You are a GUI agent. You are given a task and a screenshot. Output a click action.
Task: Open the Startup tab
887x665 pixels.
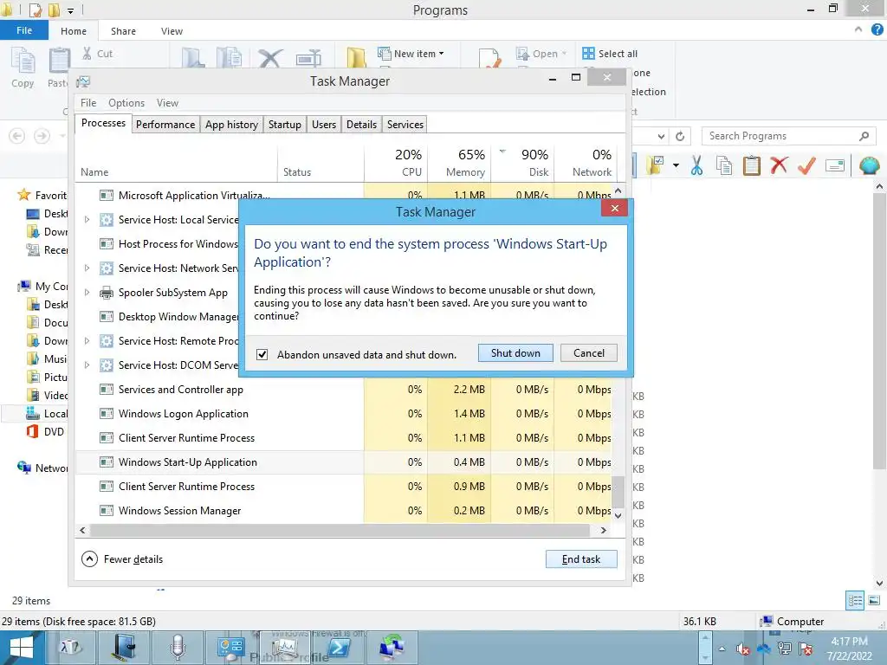(284, 125)
